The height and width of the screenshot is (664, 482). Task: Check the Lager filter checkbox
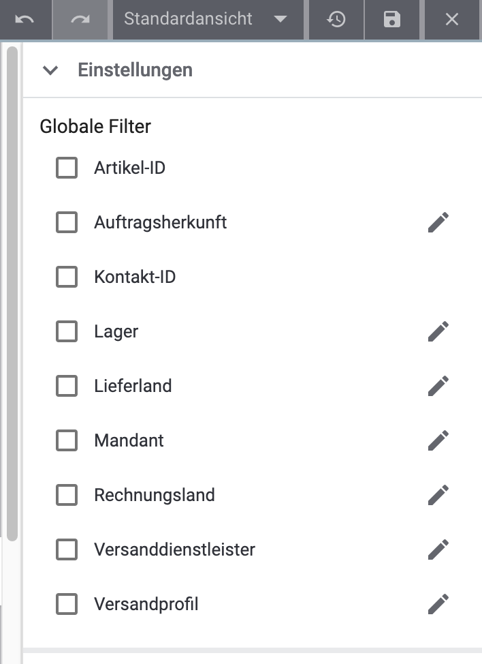(67, 331)
